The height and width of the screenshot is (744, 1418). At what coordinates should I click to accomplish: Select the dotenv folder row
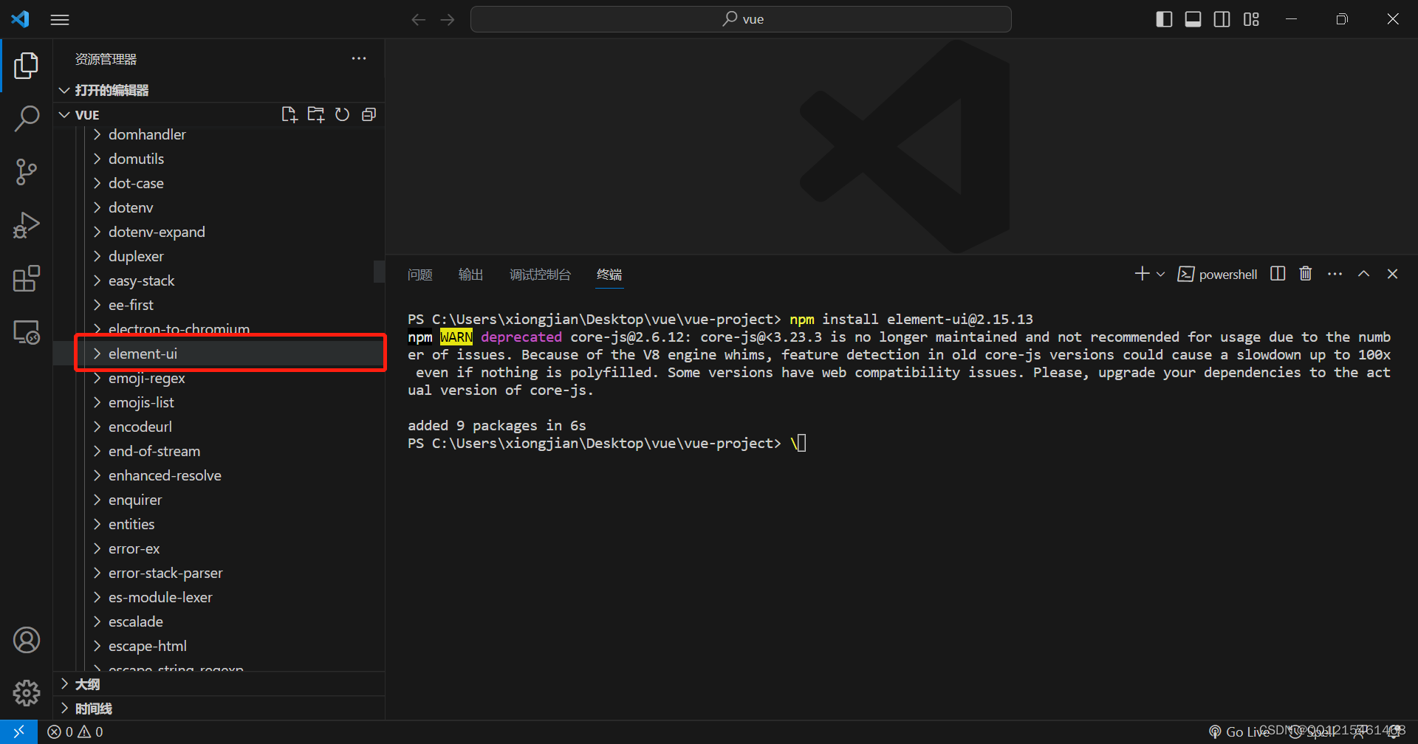219,207
